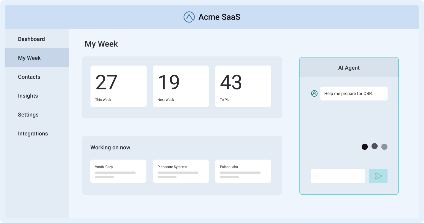The image size is (424, 223).
Task: Open the Pulser Labs card
Action: pos(243,171)
